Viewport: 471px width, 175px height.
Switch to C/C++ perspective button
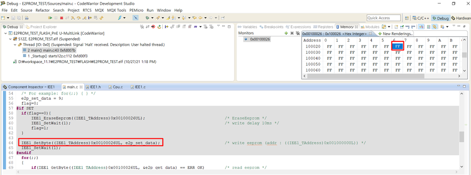click(421, 18)
